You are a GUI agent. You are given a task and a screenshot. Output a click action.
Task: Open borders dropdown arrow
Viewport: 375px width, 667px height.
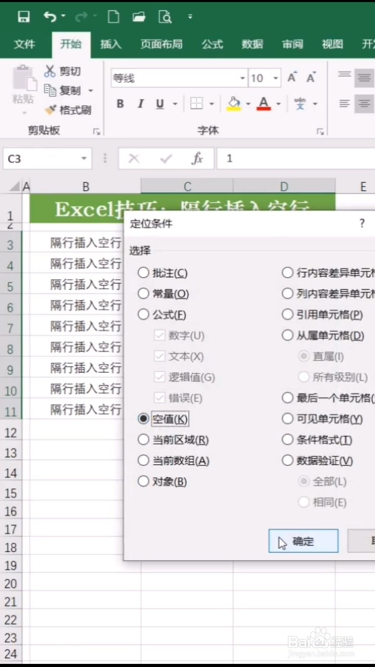coord(211,104)
